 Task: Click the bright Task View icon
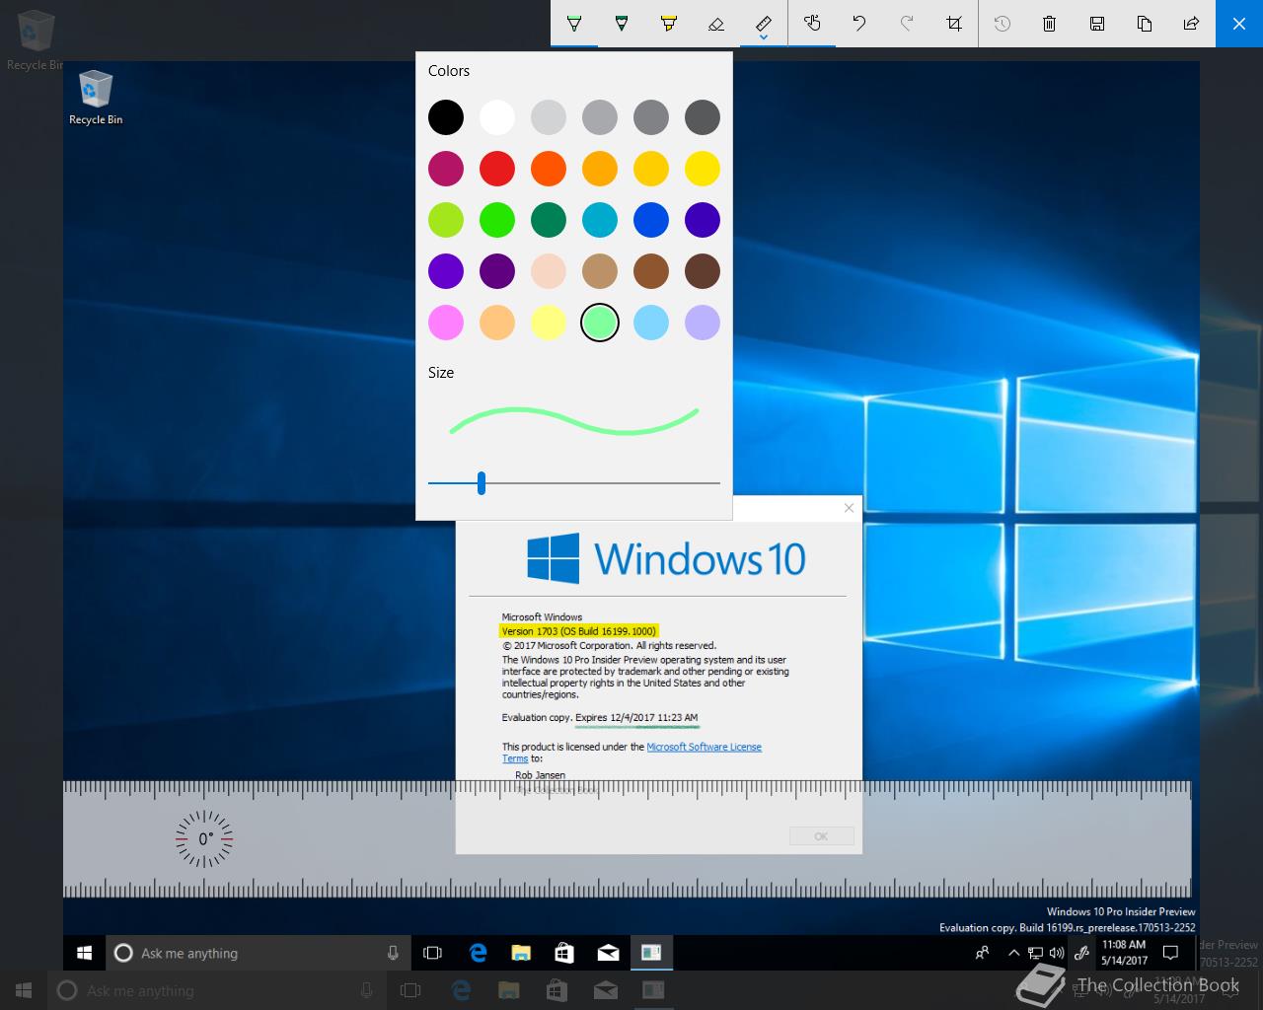[432, 953]
